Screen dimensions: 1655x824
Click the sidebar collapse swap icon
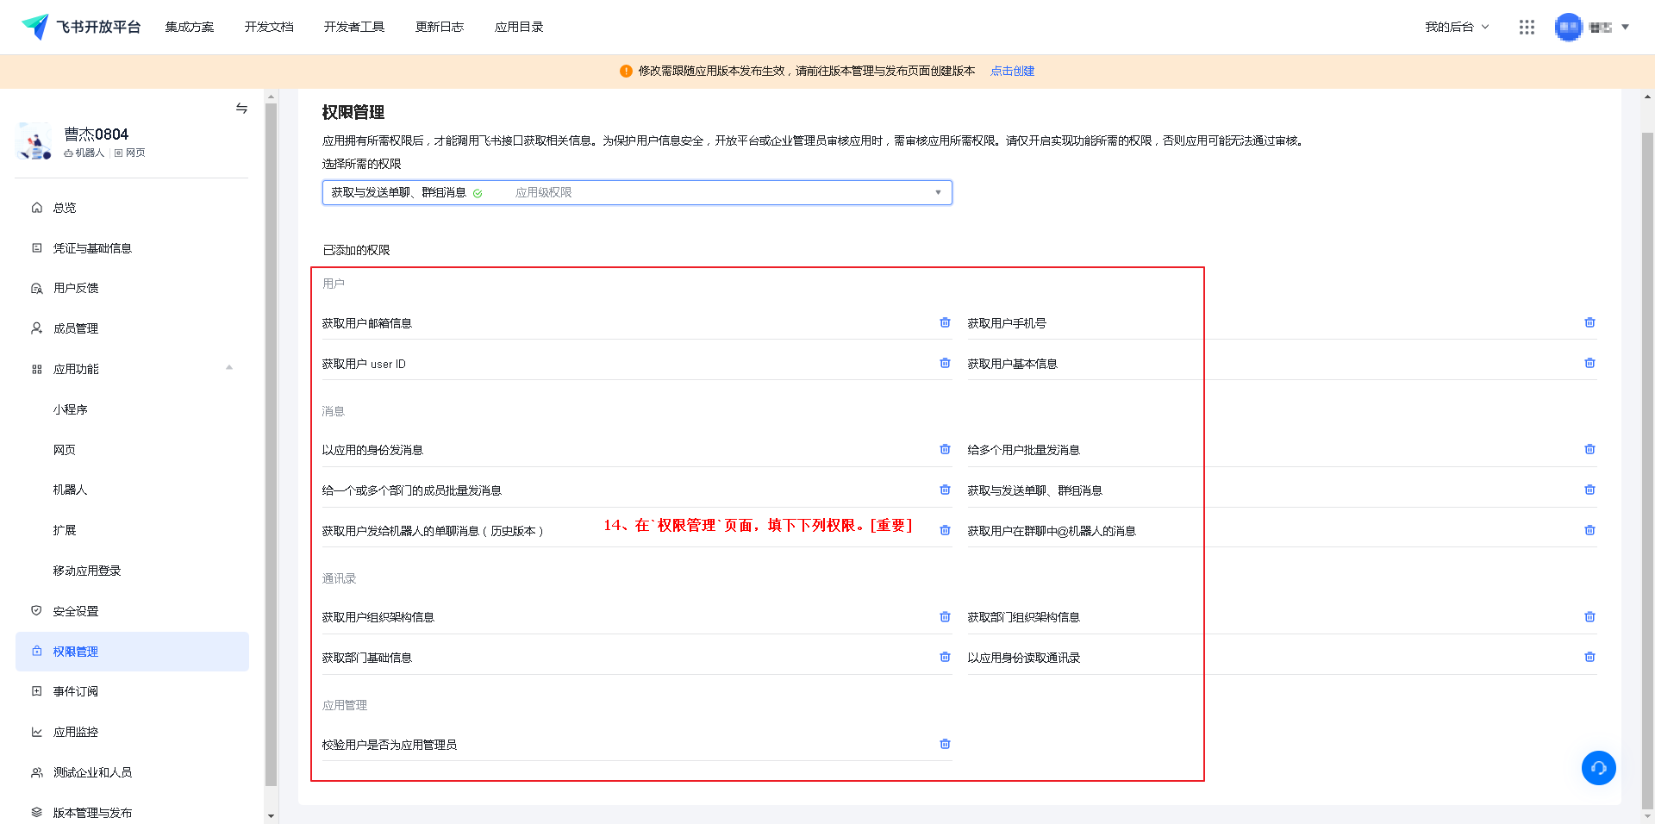[x=241, y=108]
